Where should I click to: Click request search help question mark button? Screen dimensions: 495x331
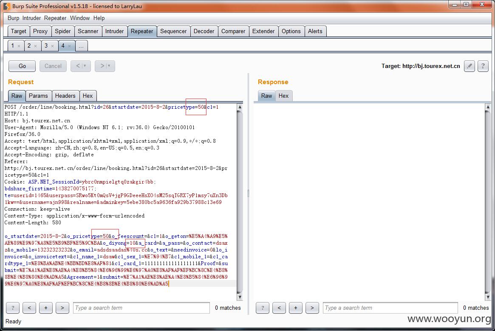[13, 308]
